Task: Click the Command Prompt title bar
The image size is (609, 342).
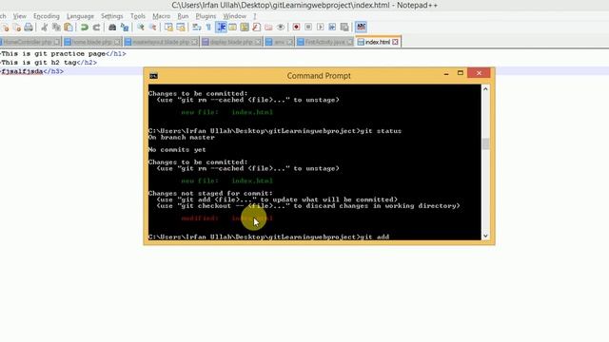Action: coord(319,76)
